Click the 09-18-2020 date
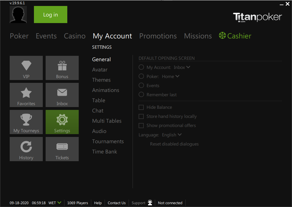 (19, 203)
